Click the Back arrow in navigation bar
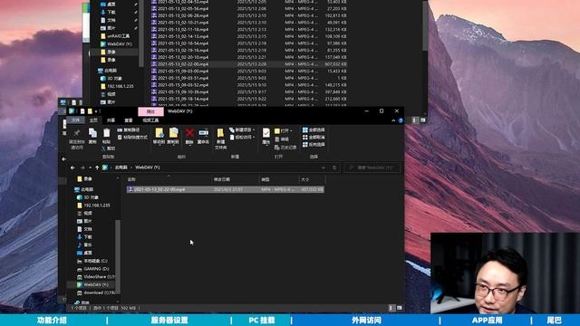The image size is (580, 326). click(x=72, y=168)
